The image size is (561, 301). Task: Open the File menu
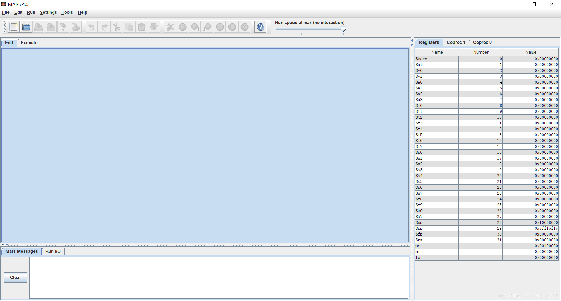point(6,12)
